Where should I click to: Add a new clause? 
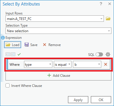pos(59,75)
